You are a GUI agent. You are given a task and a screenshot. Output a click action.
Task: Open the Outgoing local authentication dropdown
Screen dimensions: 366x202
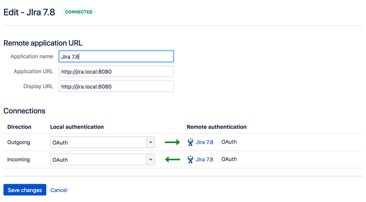point(102,142)
